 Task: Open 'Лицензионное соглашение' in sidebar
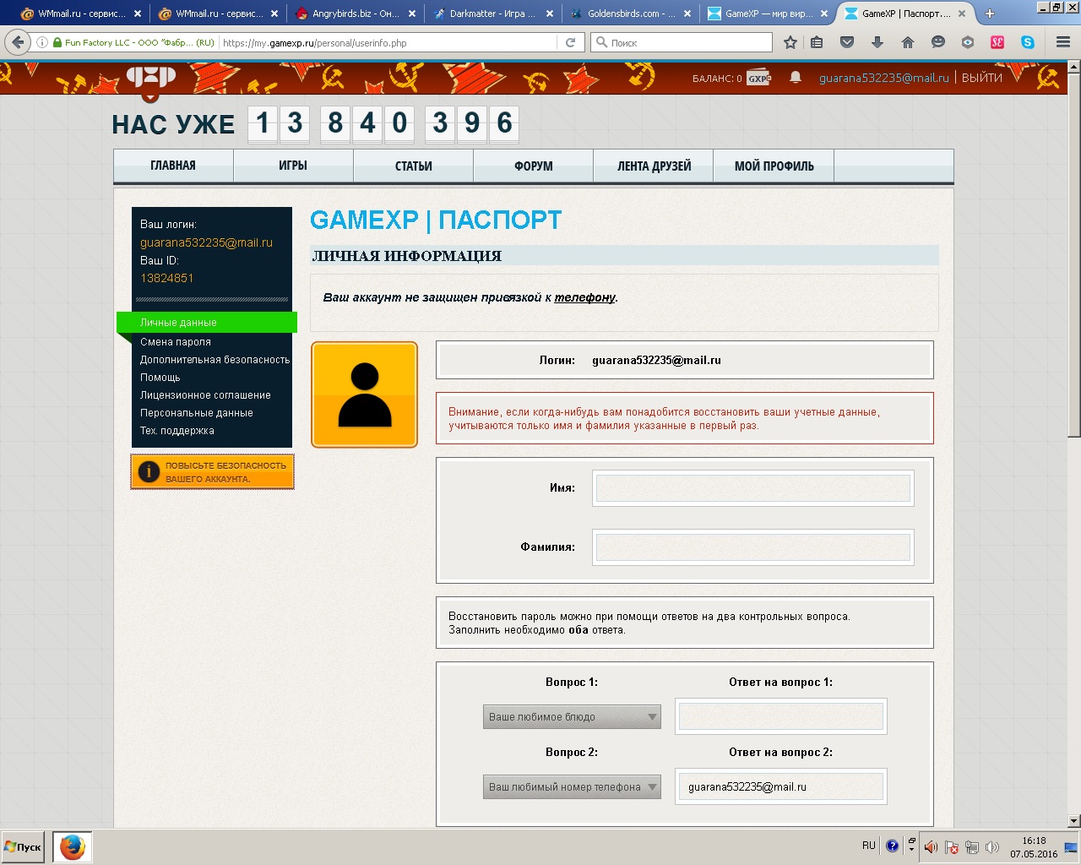205,394
